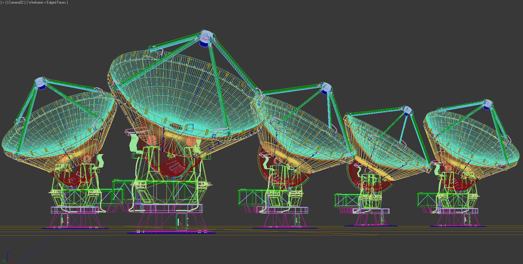The width and height of the screenshot is (523, 264).
Task: Select the middle antenna's subreflector head
Action: (326, 87)
